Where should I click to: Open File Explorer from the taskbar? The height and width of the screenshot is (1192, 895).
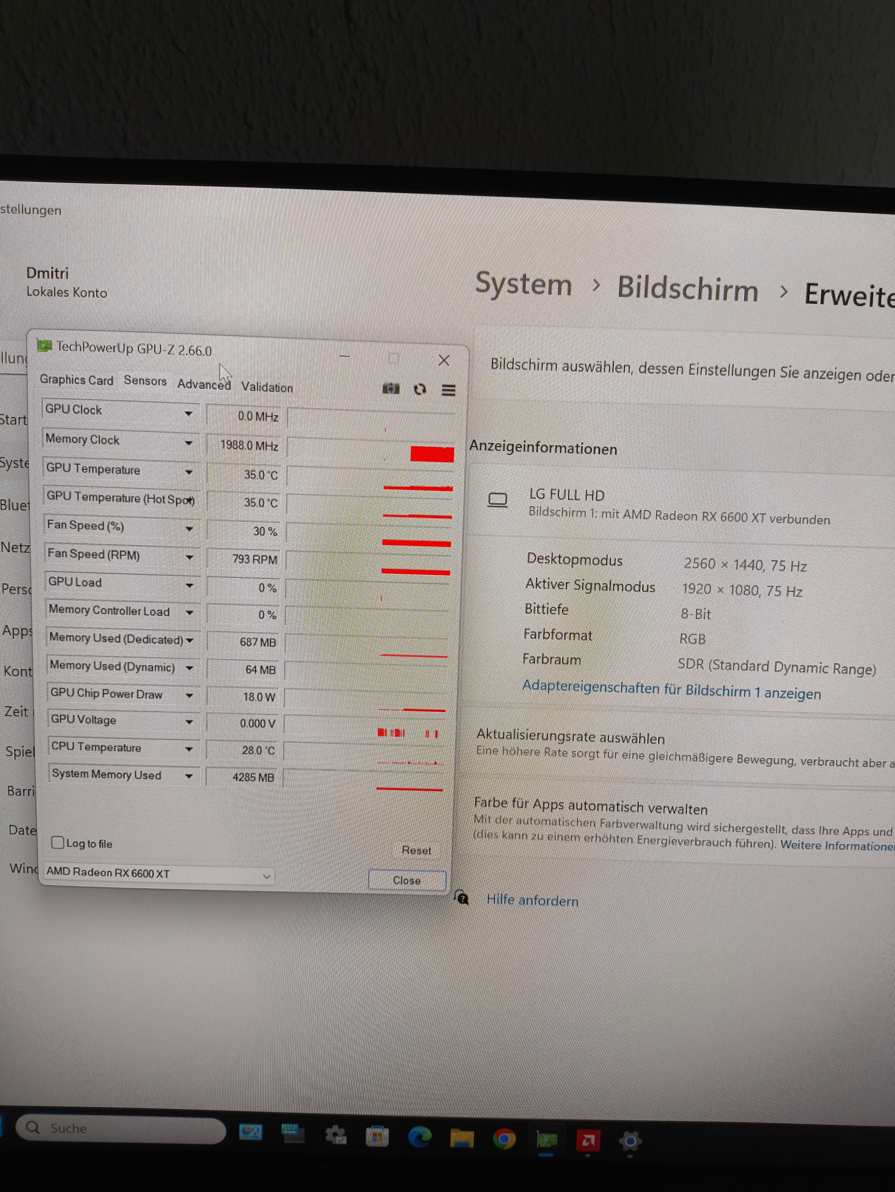[x=462, y=1138]
